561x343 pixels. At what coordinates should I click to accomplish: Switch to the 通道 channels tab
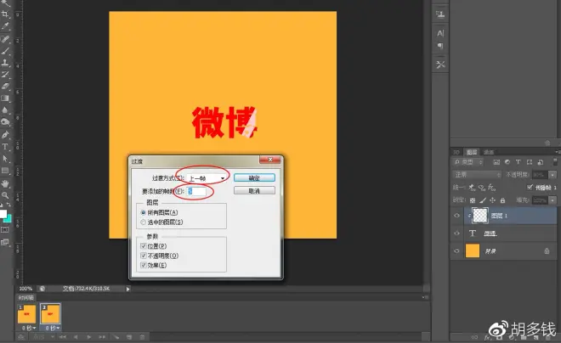click(x=489, y=152)
